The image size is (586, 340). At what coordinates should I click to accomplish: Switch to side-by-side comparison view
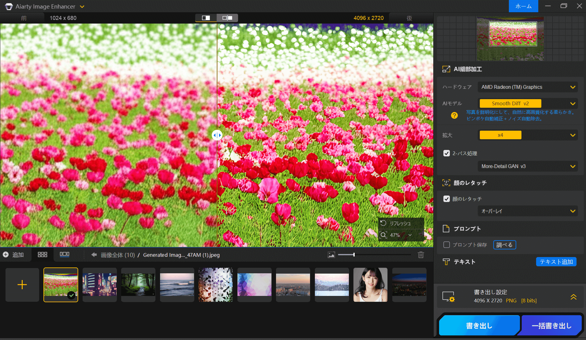point(227,18)
